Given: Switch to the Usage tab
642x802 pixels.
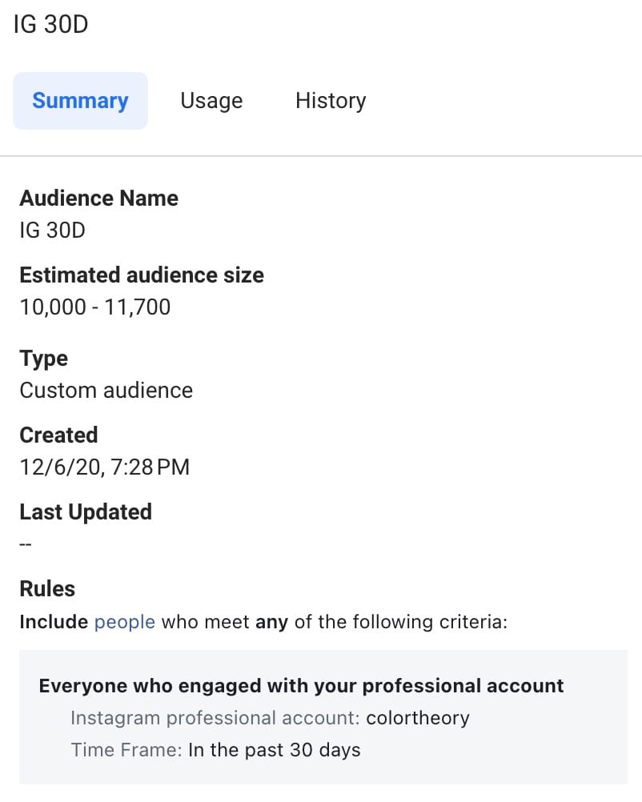Looking at the screenshot, I should click(211, 100).
